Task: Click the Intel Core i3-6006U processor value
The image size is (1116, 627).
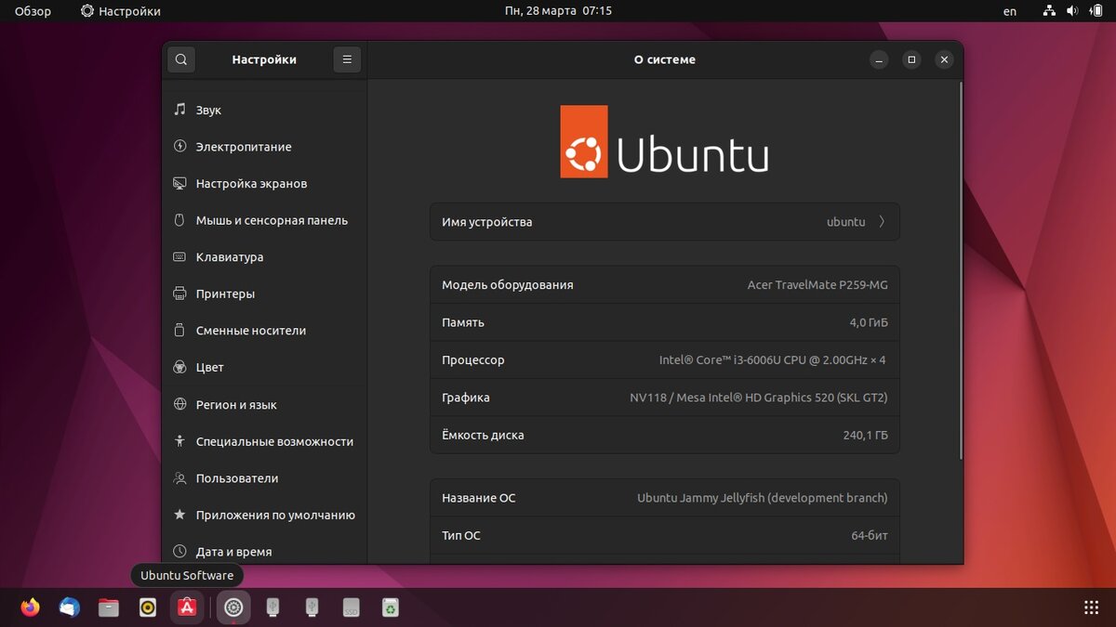Action: pyautogui.click(x=773, y=359)
